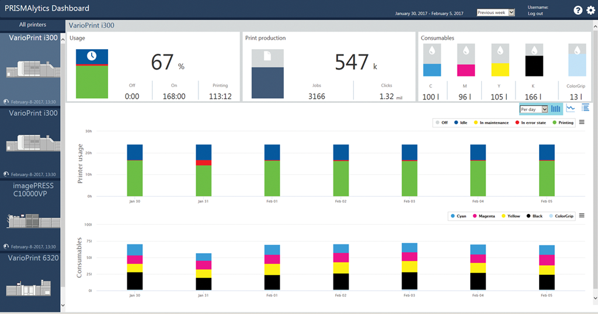Select the VarioPrint 6320 printer
The width and height of the screenshot is (598, 314).
(30, 282)
